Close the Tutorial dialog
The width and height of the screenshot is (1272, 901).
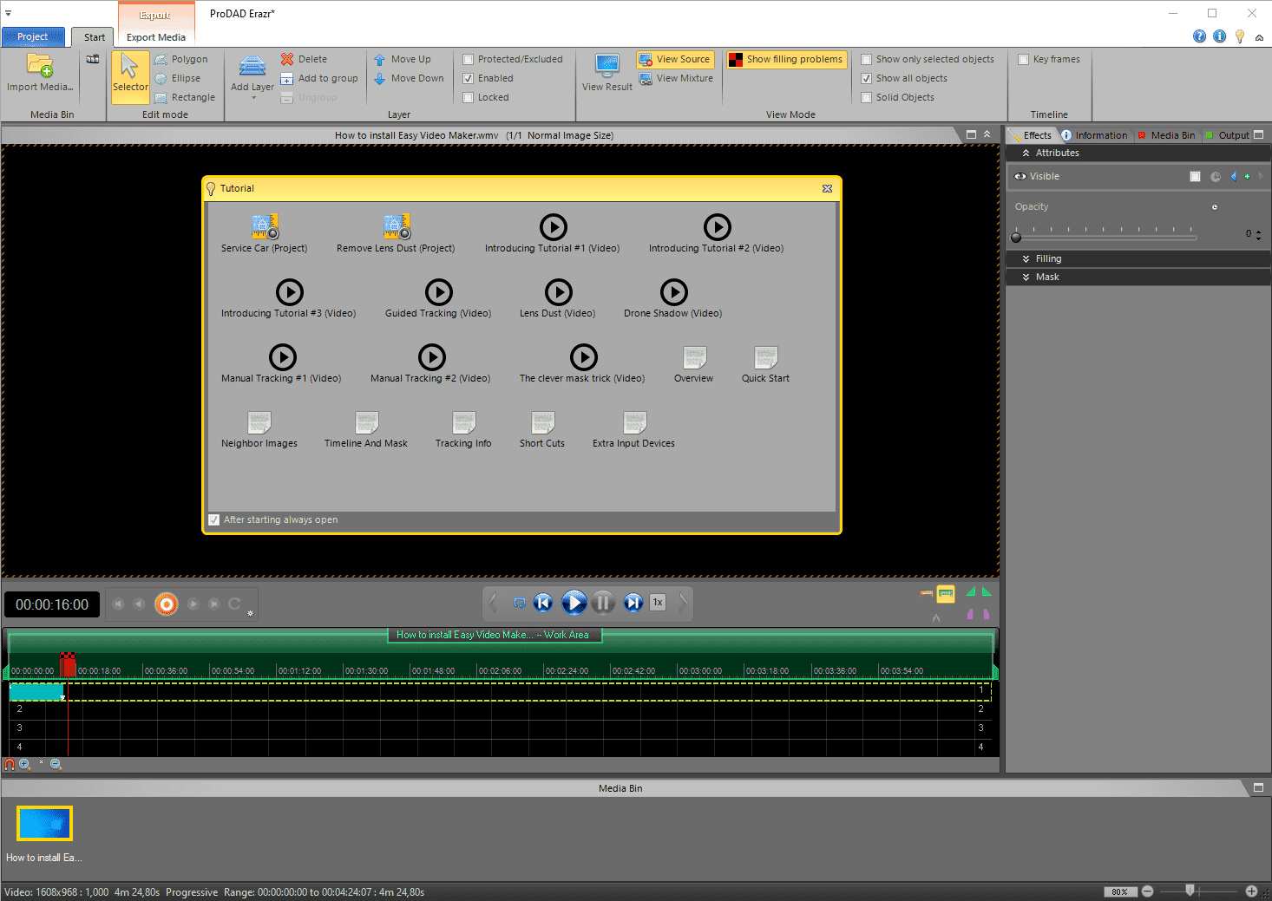[827, 188]
